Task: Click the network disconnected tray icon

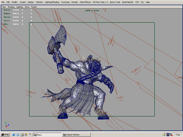Action: [171, 135]
